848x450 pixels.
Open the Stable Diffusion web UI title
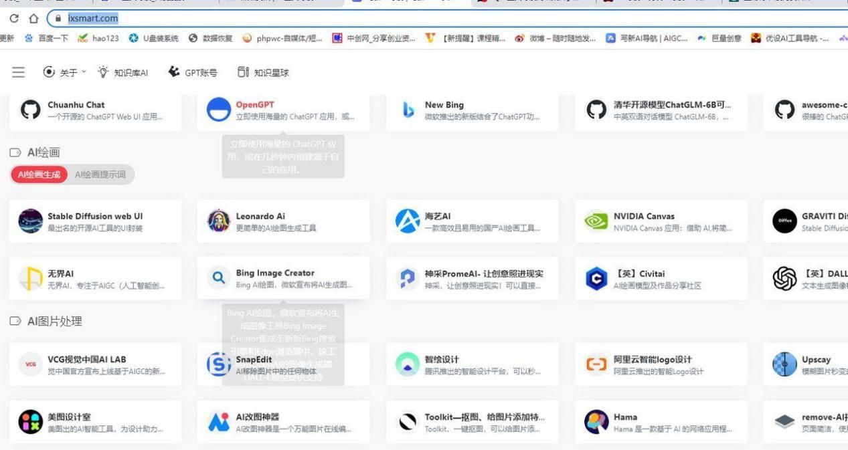click(x=95, y=216)
